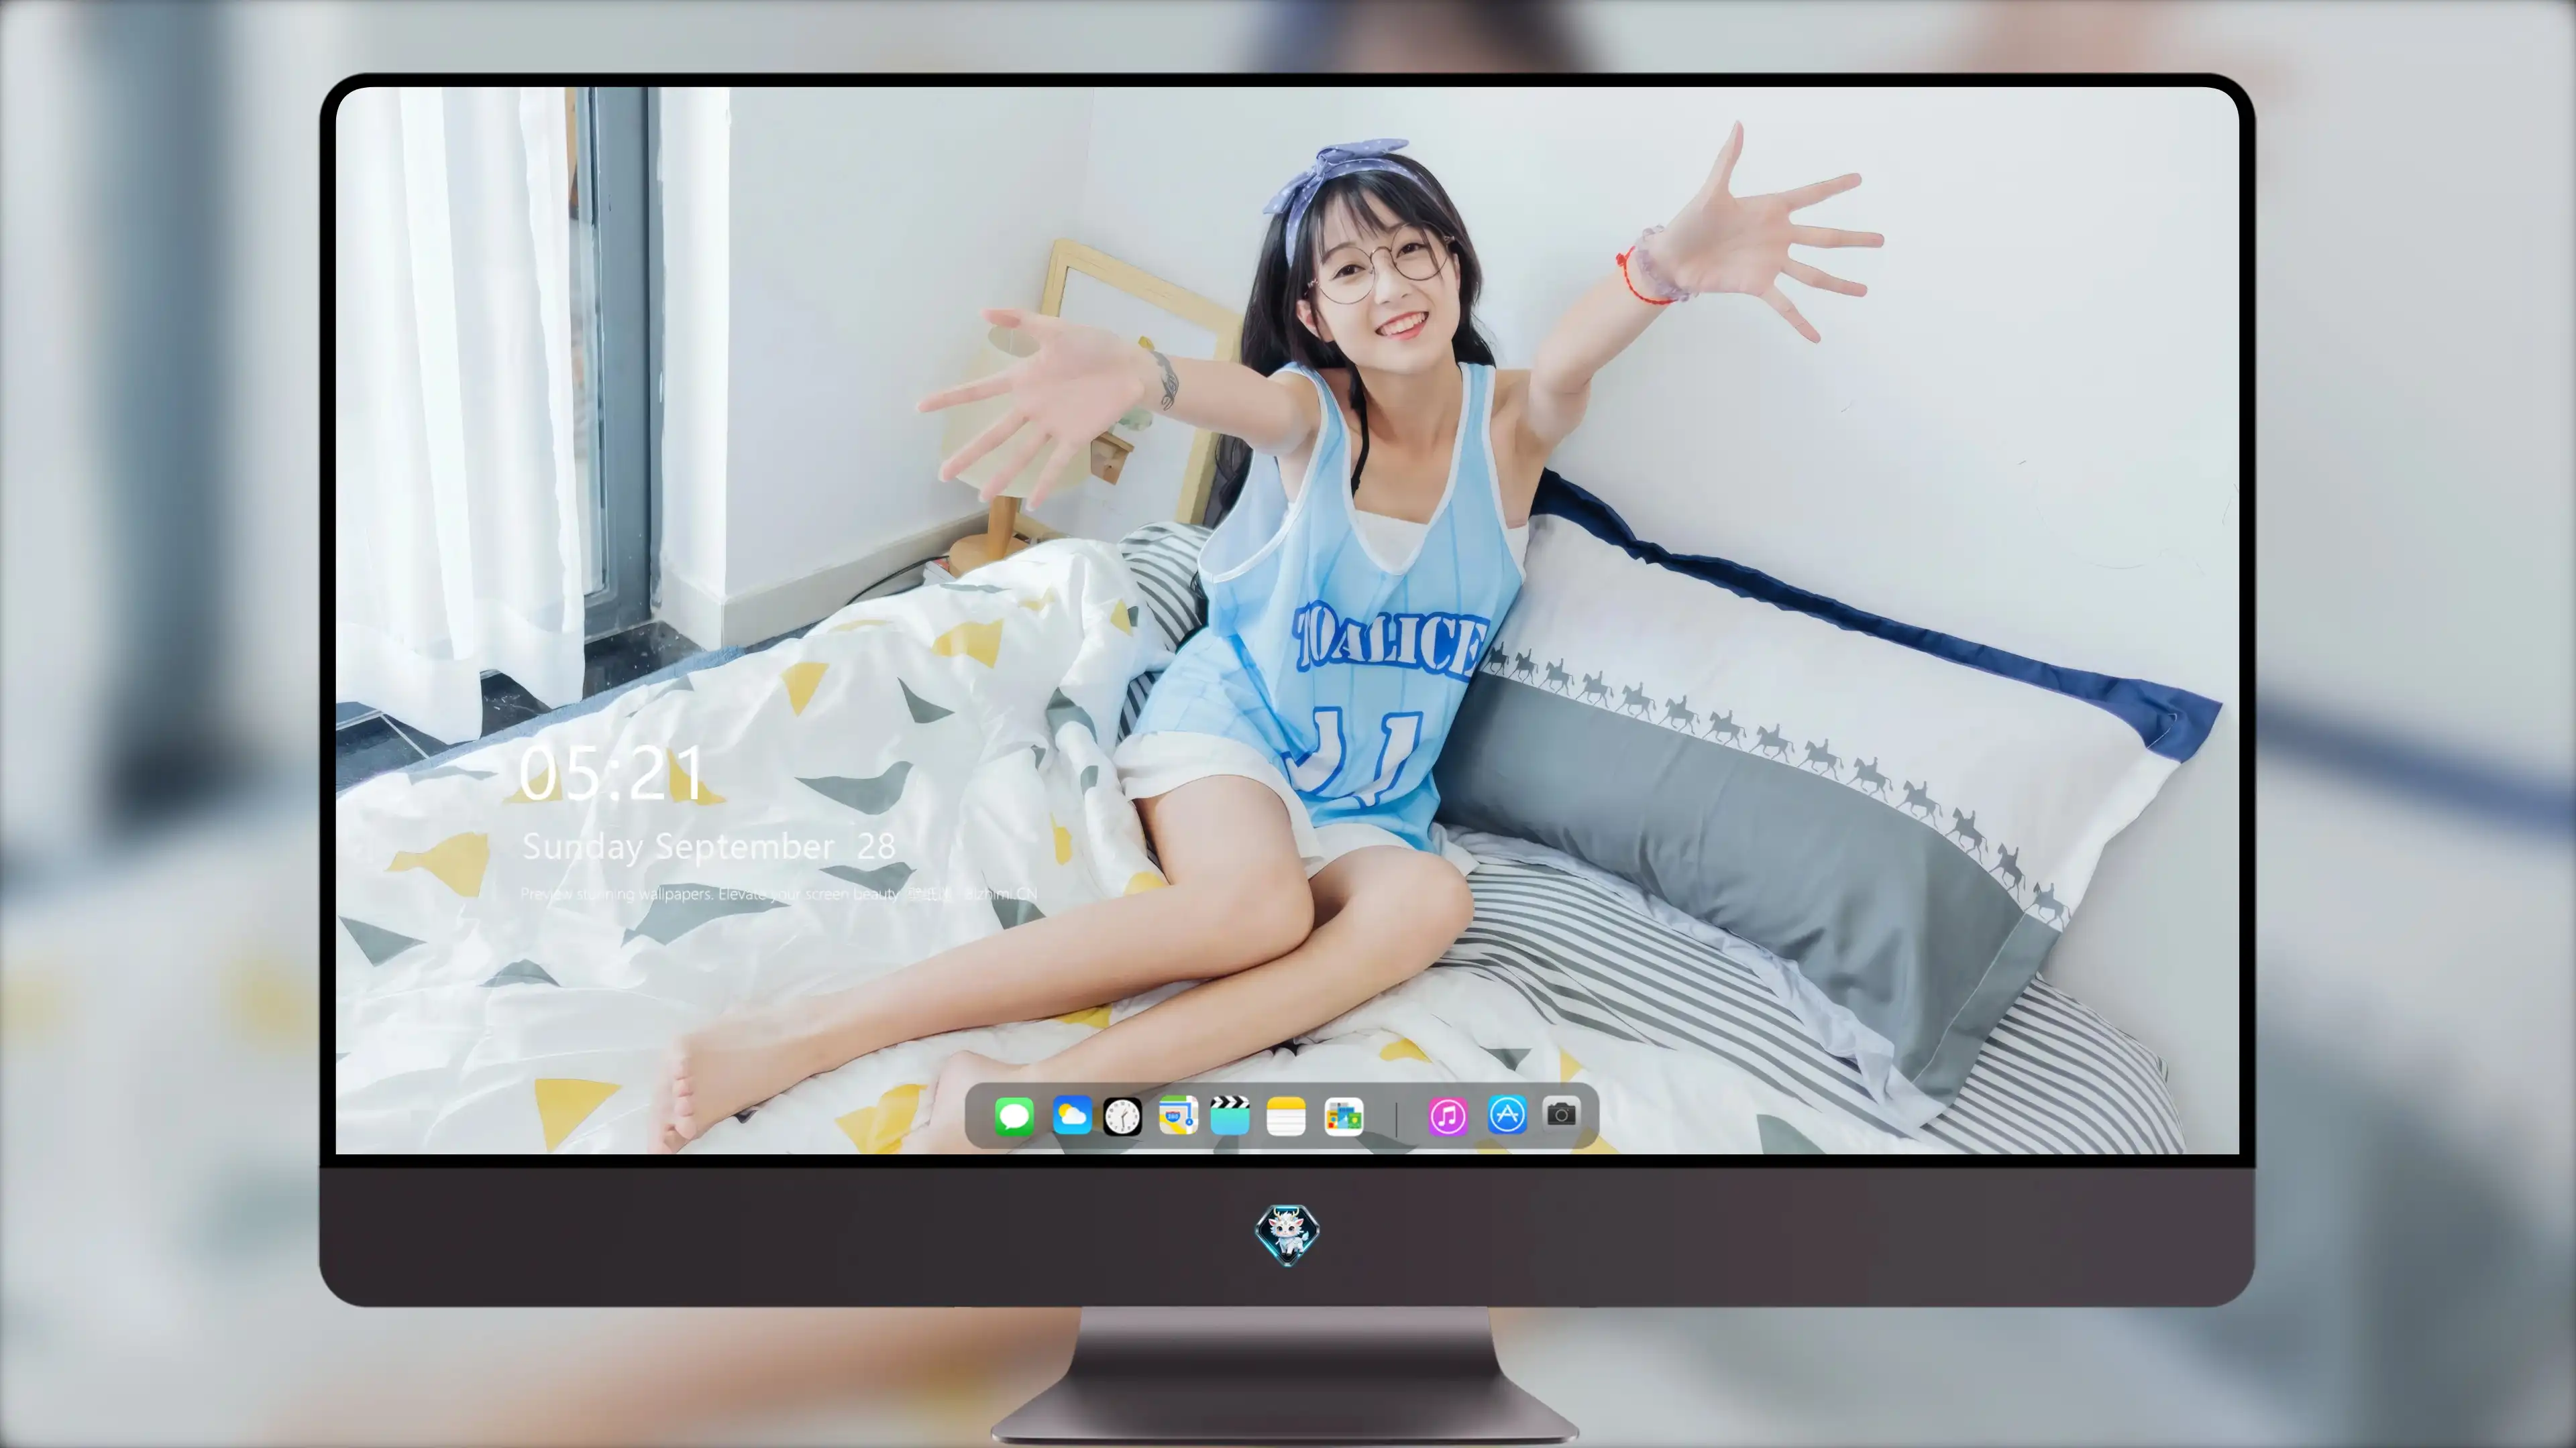Image resolution: width=2576 pixels, height=1448 pixels.
Task: Open the Camera app in the dock
Action: [x=1561, y=1113]
